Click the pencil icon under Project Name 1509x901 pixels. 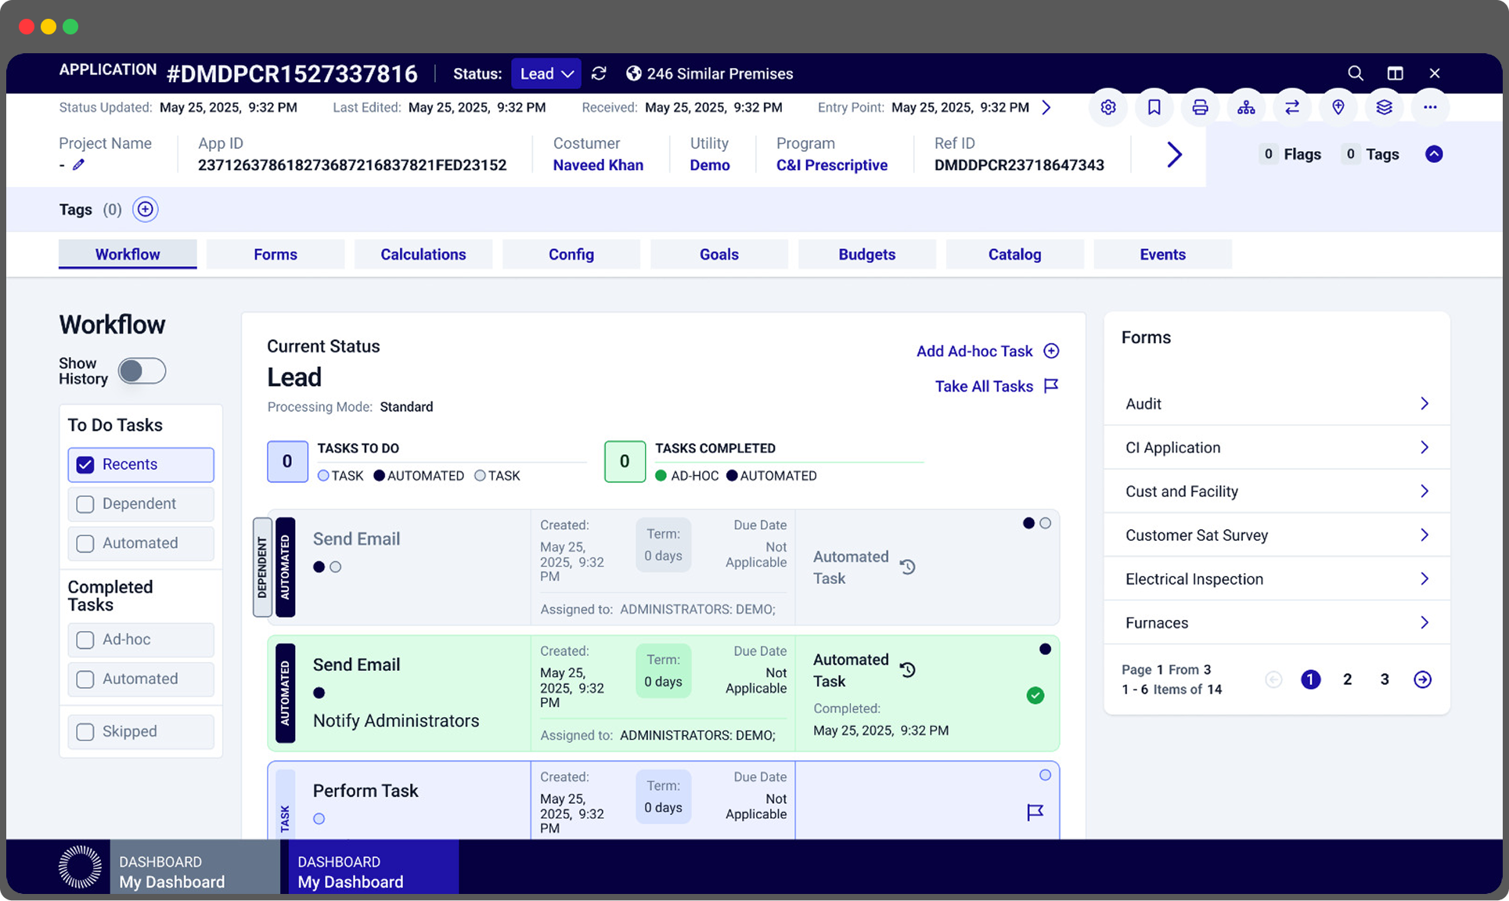[78, 165]
